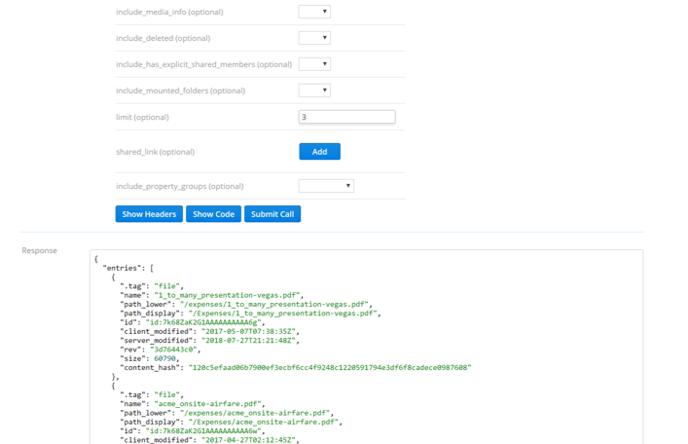Open the include_deleted dropdown
Screen dimensions: 688x444
pos(314,38)
